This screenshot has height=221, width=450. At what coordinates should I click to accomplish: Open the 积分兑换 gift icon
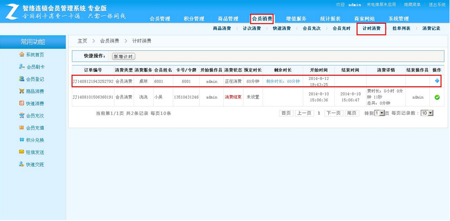click(22, 140)
